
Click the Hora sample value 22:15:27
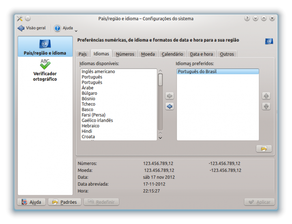[151, 191]
